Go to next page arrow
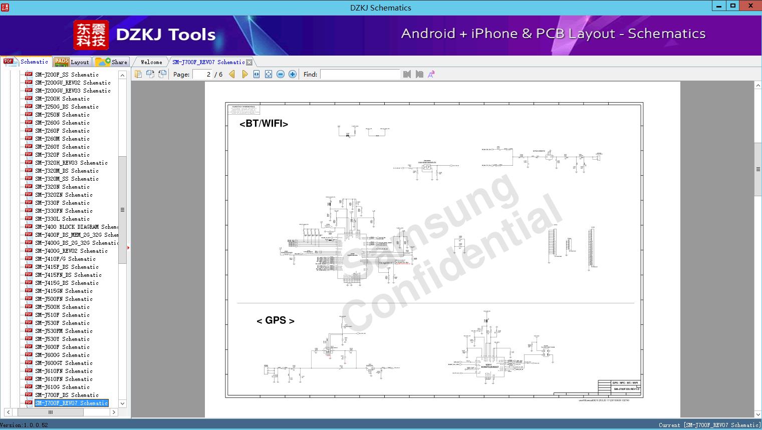This screenshot has height=430, width=762. coord(244,74)
